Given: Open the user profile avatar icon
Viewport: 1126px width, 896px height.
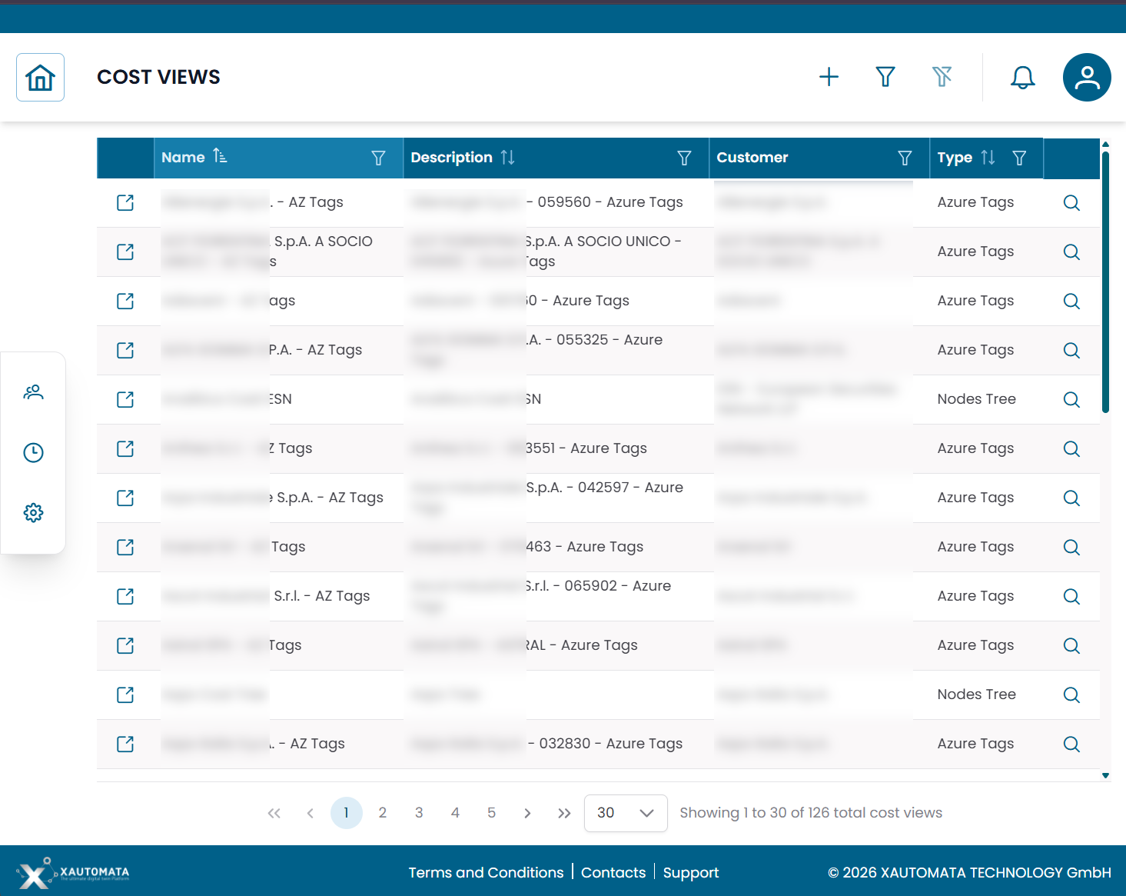Looking at the screenshot, I should click(x=1087, y=77).
